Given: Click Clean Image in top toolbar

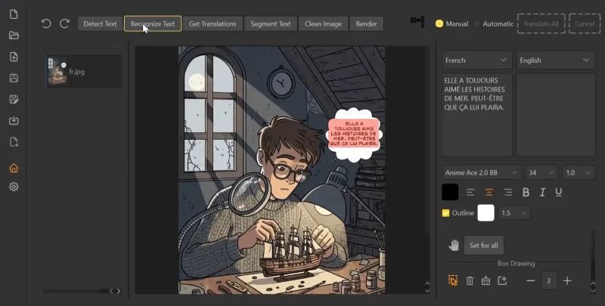Looking at the screenshot, I should (x=324, y=23).
